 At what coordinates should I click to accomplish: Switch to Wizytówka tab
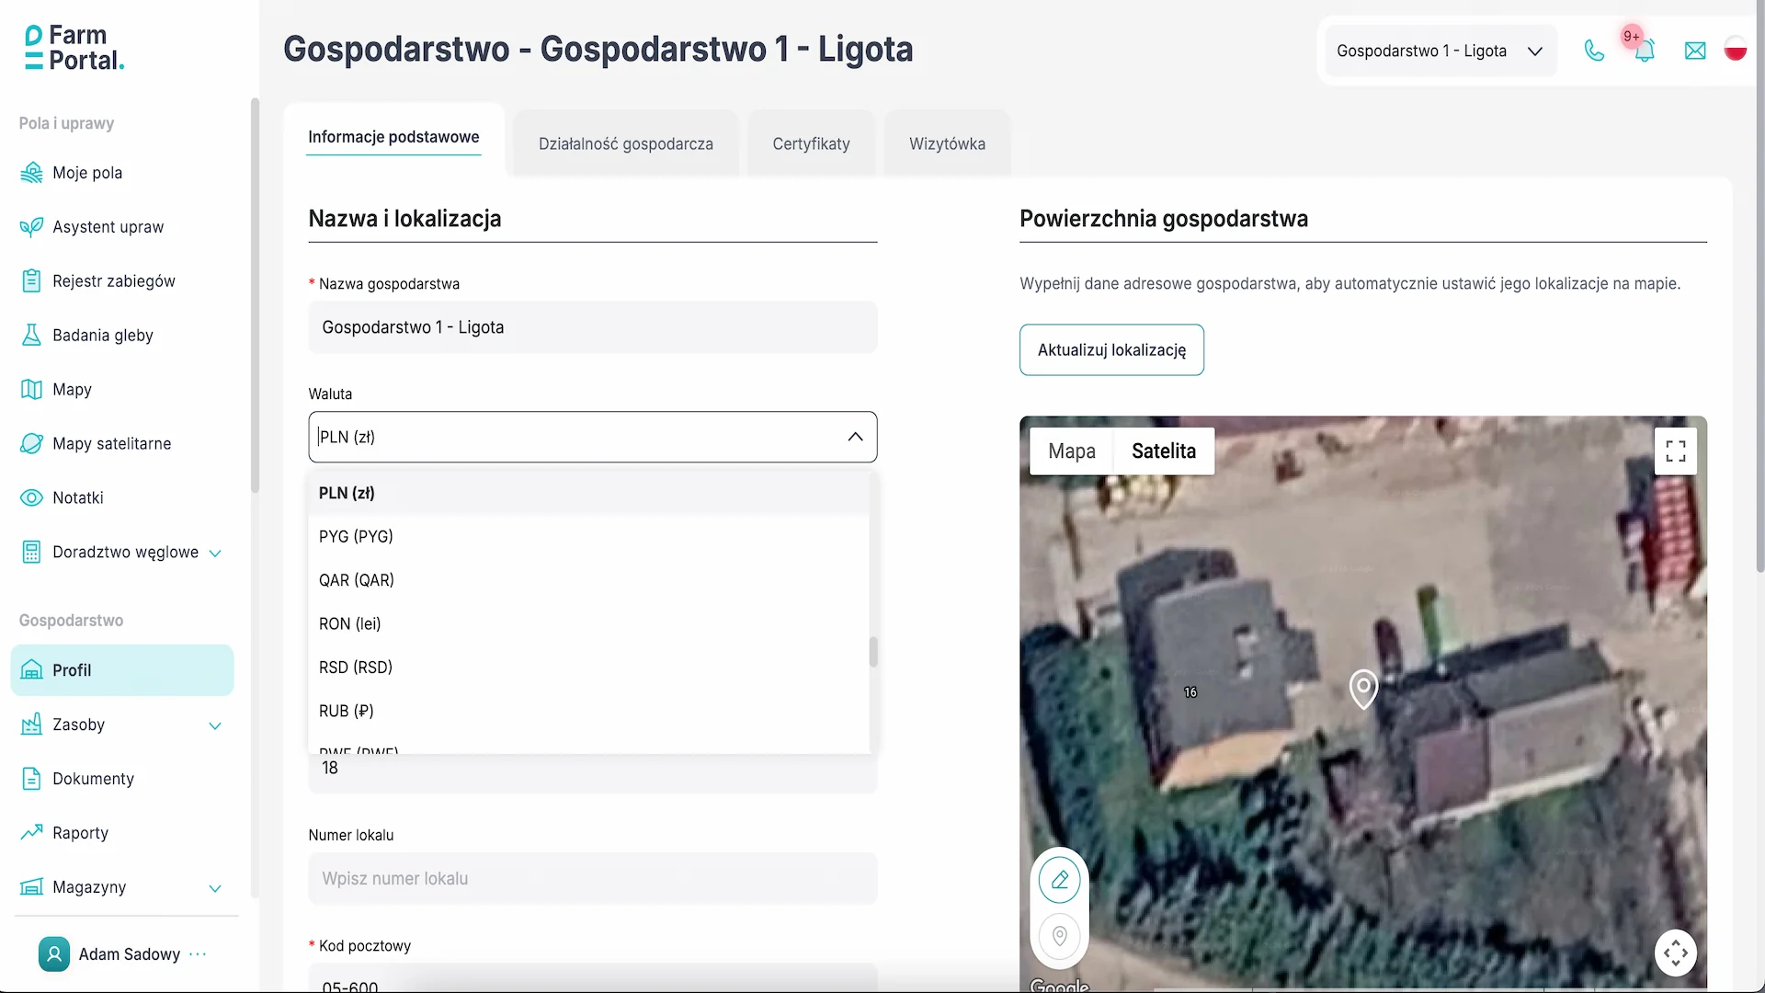(947, 143)
